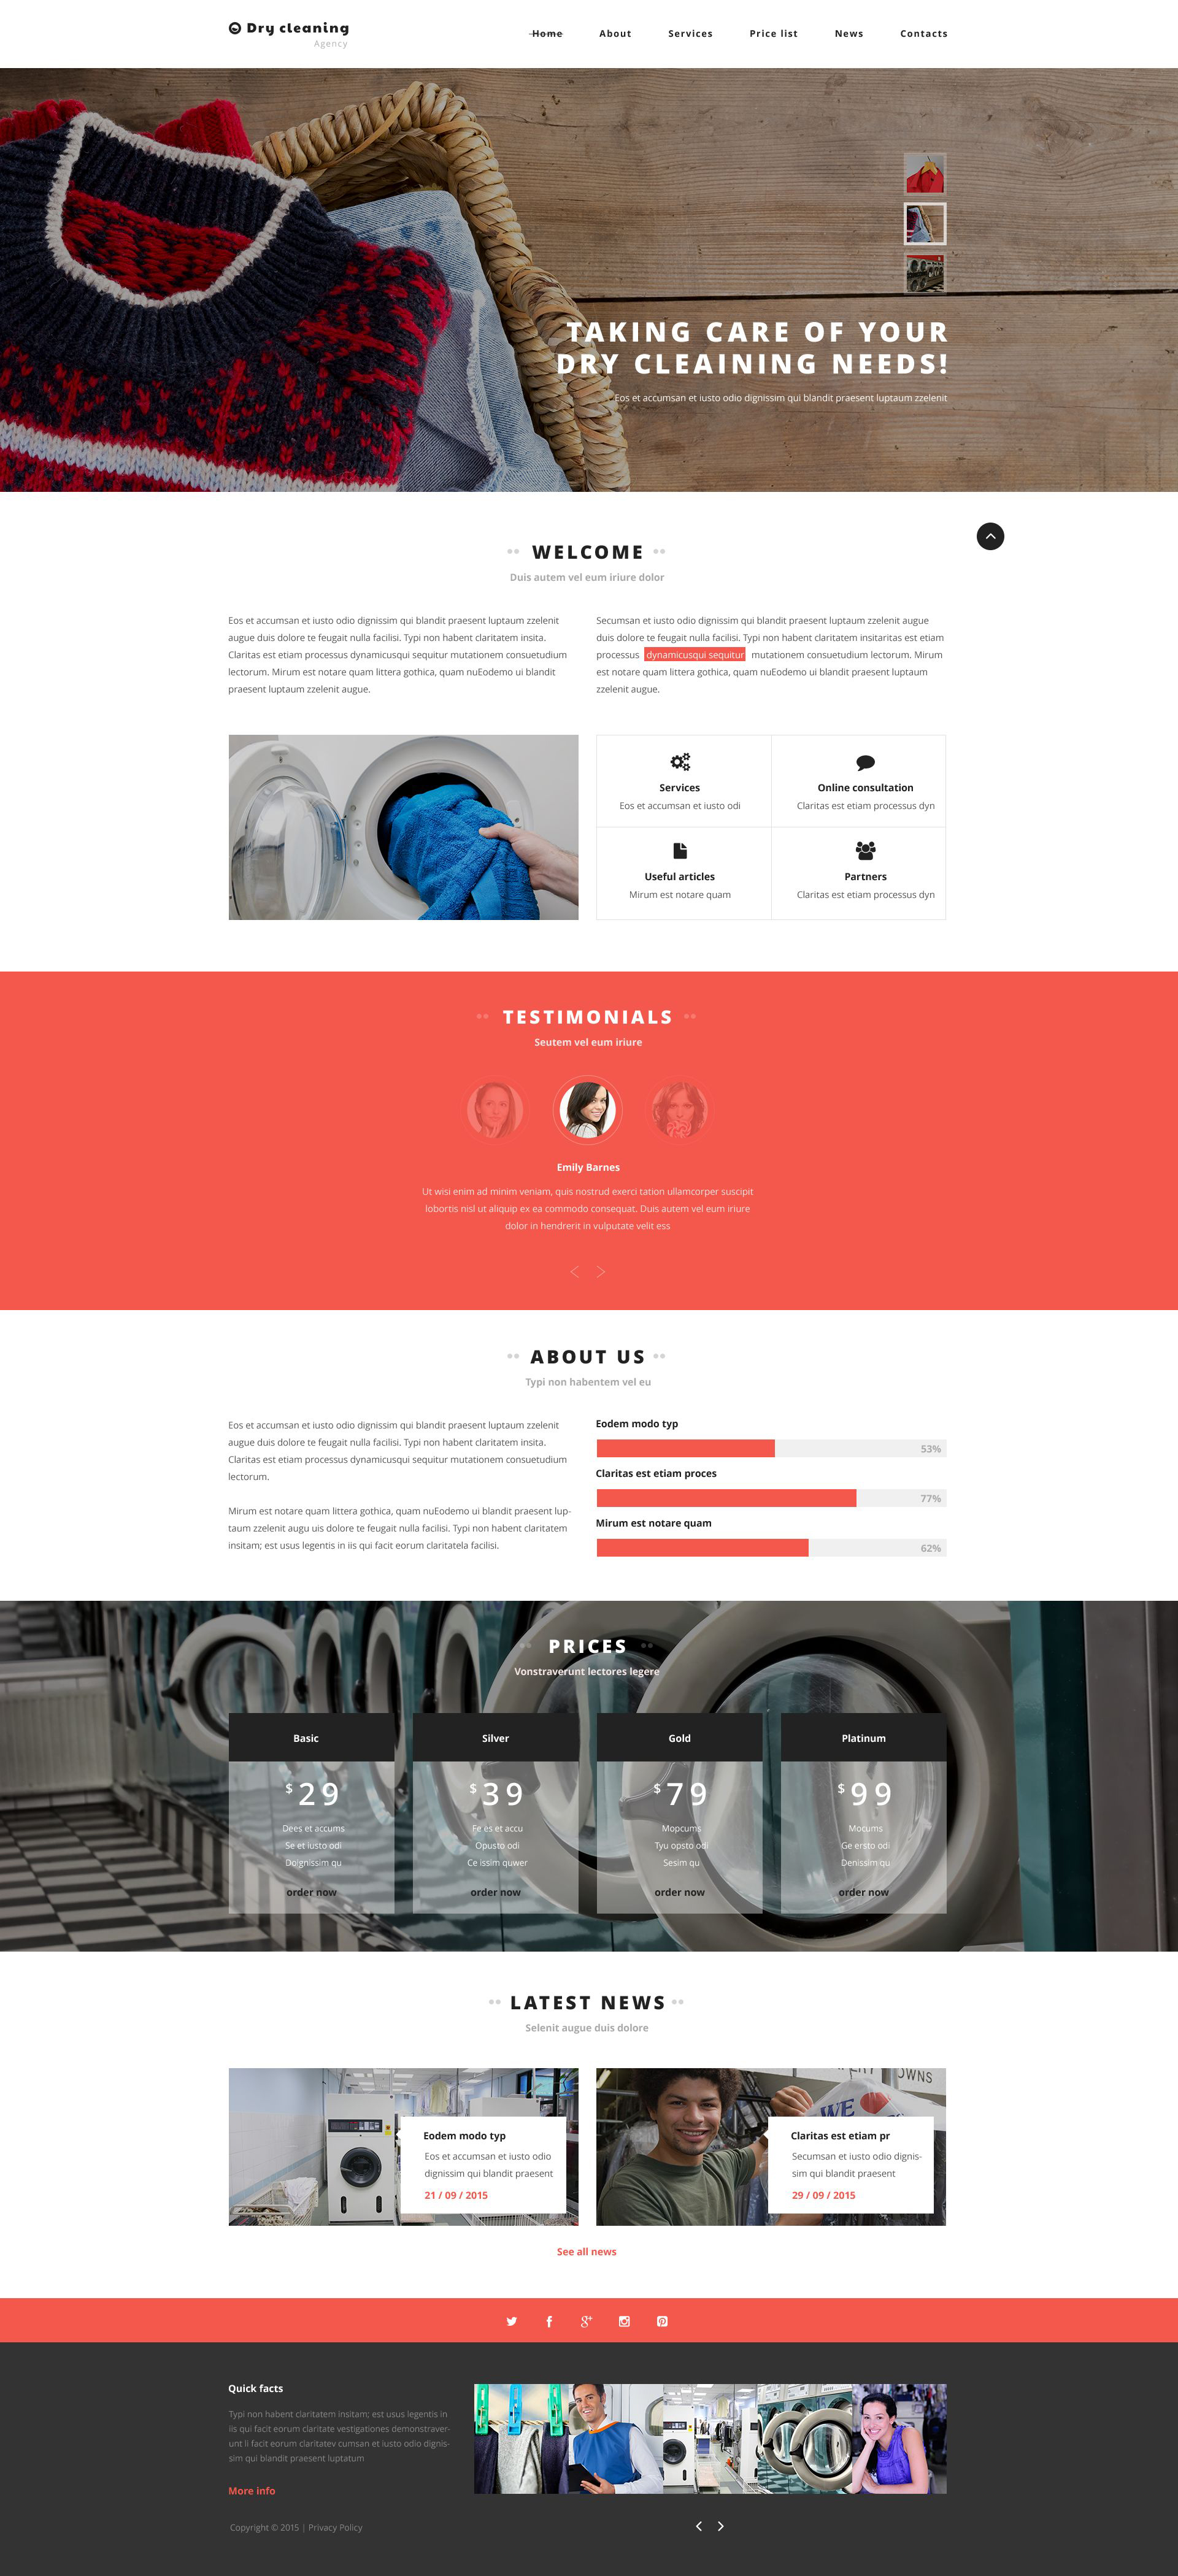Click the See all news link
1178x2576 pixels.
tap(588, 2252)
